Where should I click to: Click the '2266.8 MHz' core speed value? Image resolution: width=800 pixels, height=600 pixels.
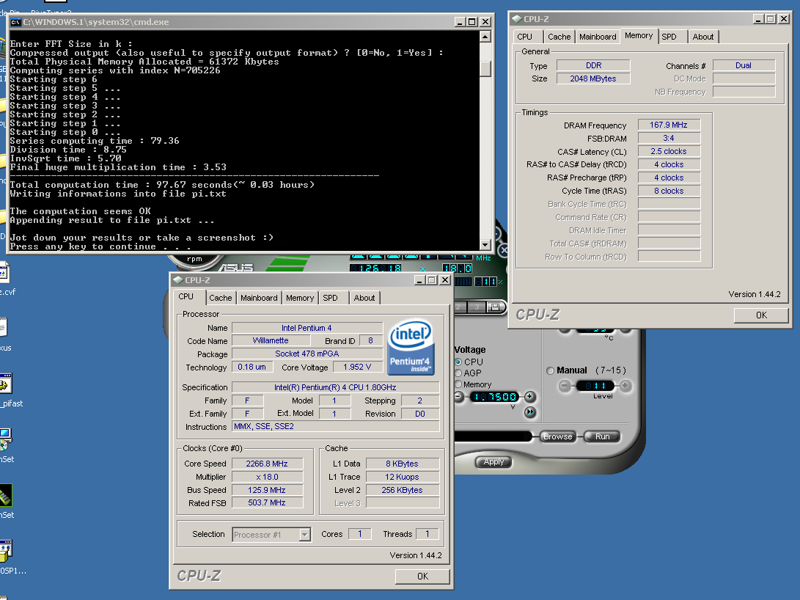[x=267, y=464]
